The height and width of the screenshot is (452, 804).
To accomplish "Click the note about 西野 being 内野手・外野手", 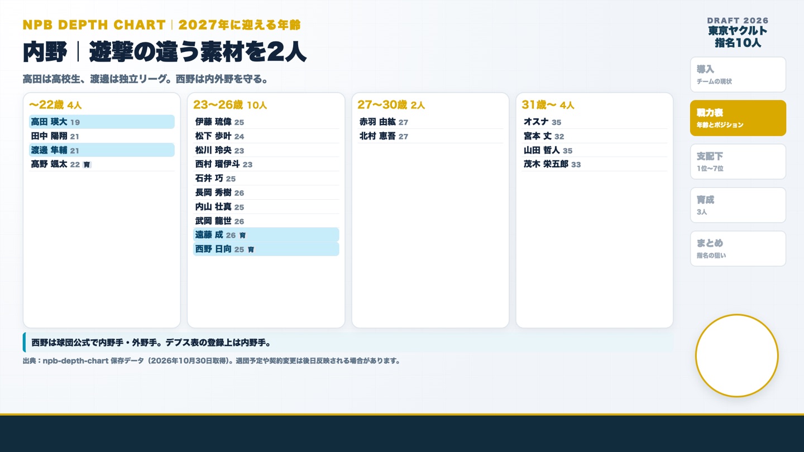I will (x=348, y=343).
